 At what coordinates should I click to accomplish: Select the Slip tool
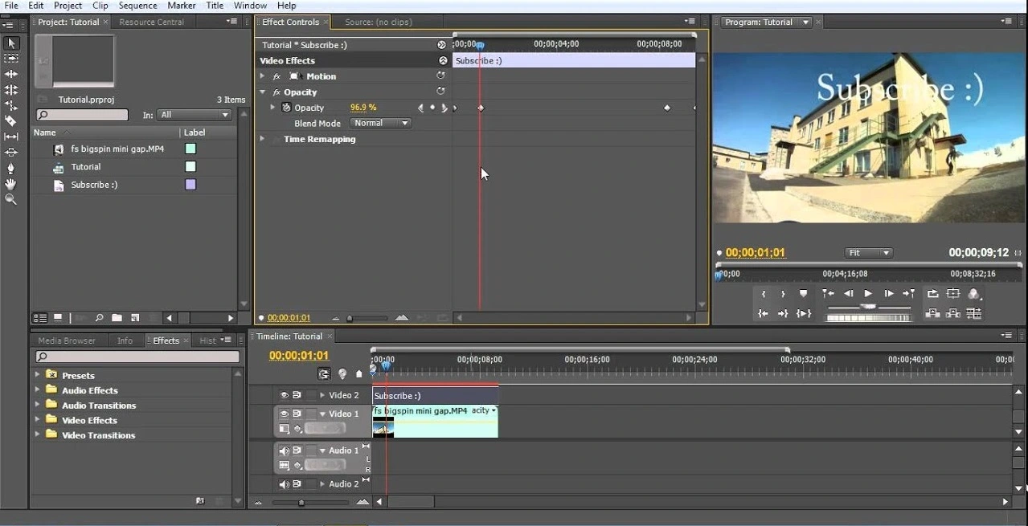[11, 137]
